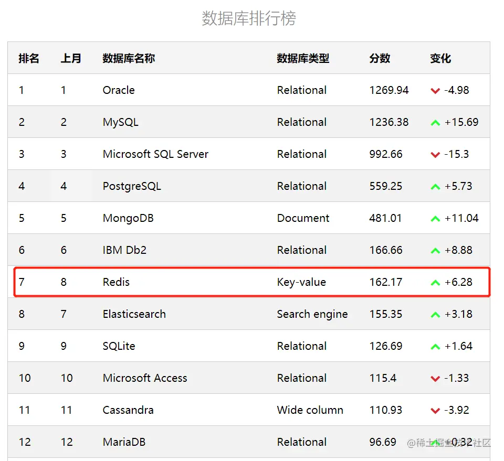The width and height of the screenshot is (504, 461).
Task: Select the Elasticsearch database name
Action: pyautogui.click(x=134, y=314)
